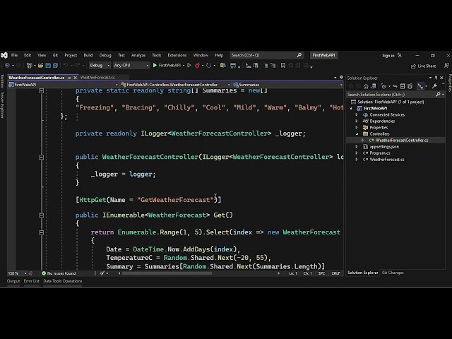Click Pending Changes Filter clock icon
The width and height of the screenshot is (452, 339).
[383, 86]
